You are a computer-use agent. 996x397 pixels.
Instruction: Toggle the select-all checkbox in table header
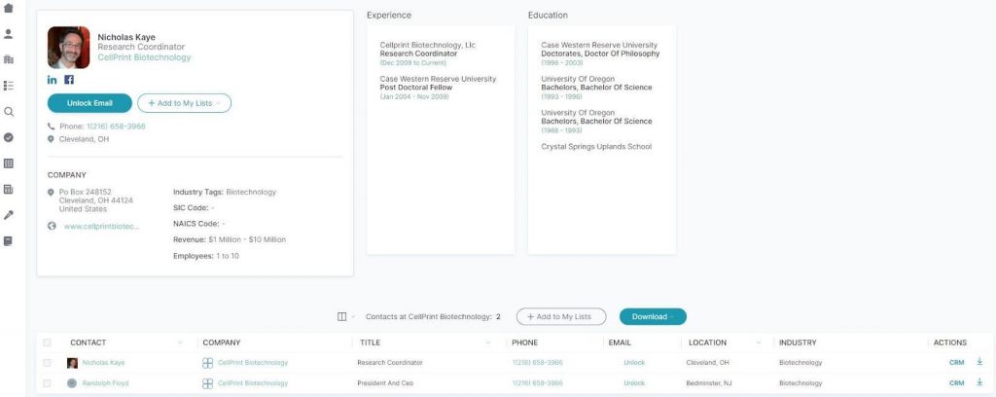coord(47,343)
